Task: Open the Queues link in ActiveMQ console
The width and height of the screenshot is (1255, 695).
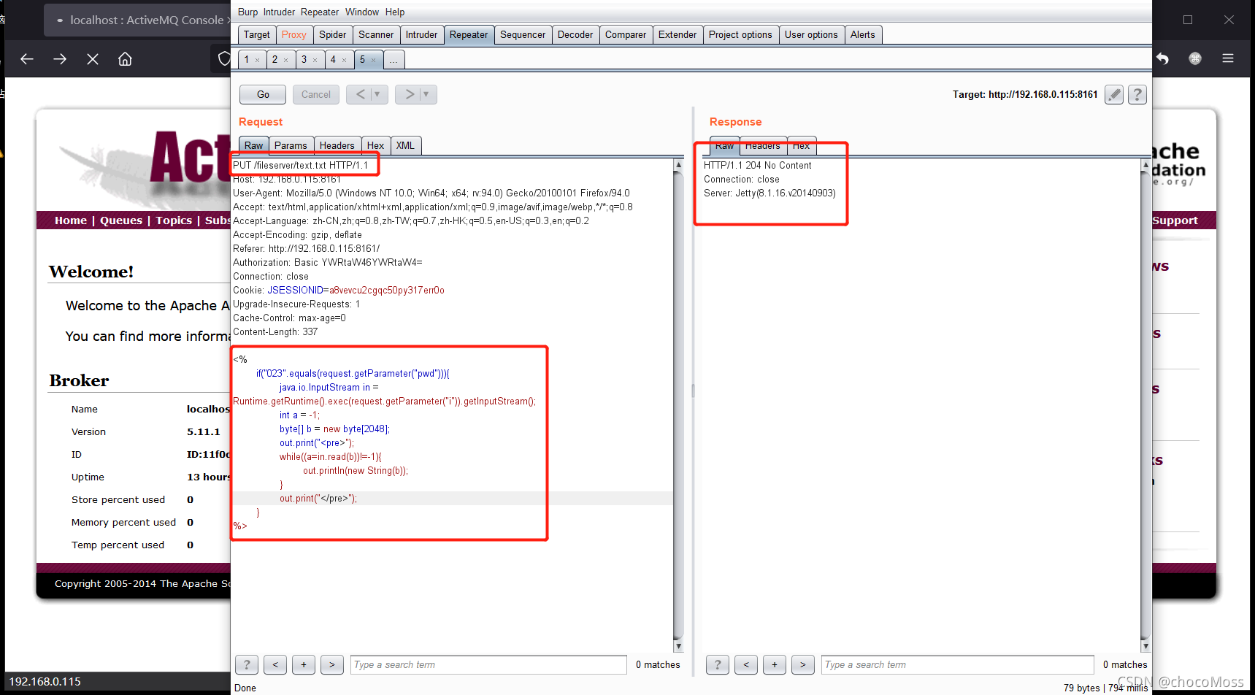Action: point(121,220)
